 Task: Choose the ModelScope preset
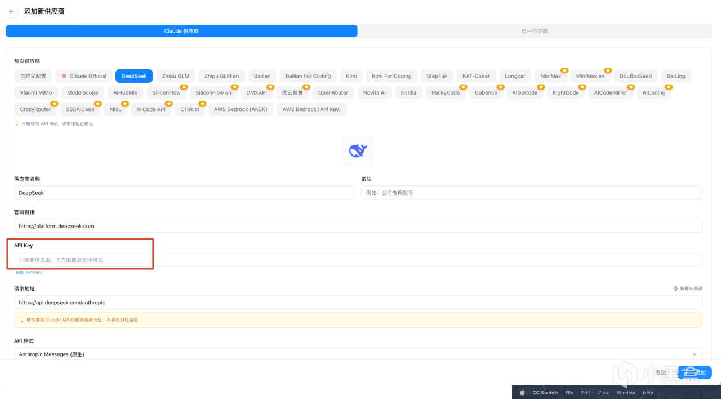coord(82,93)
